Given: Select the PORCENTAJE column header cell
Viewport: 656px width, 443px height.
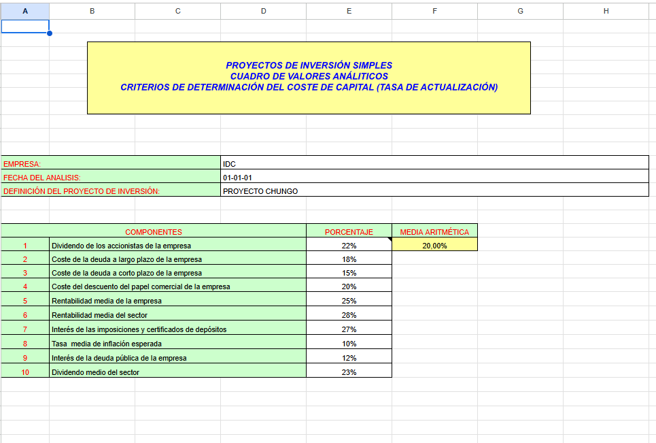Looking at the screenshot, I should coord(349,232).
